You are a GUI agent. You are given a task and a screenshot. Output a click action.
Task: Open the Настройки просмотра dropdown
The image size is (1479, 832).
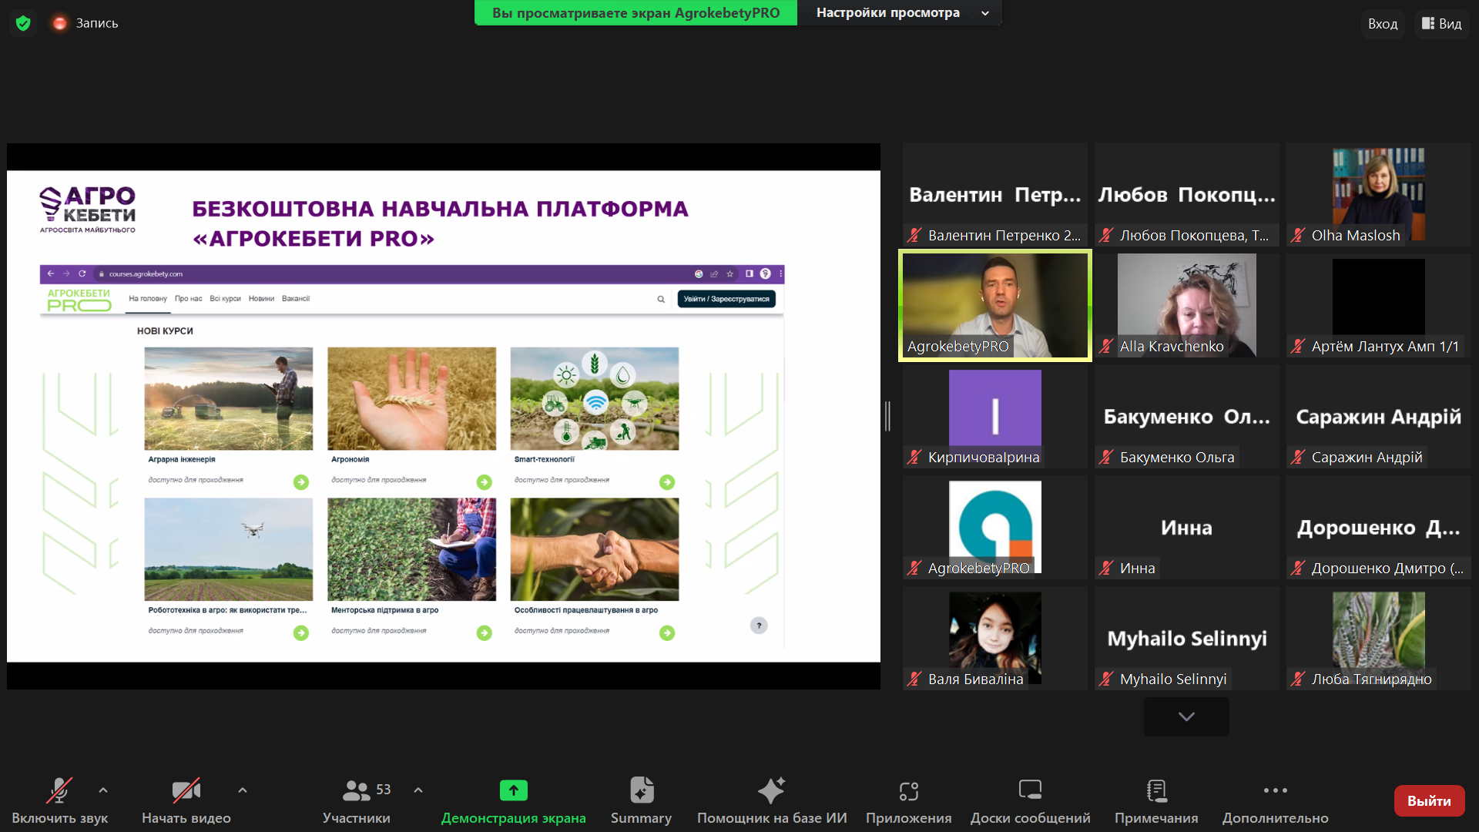[899, 13]
